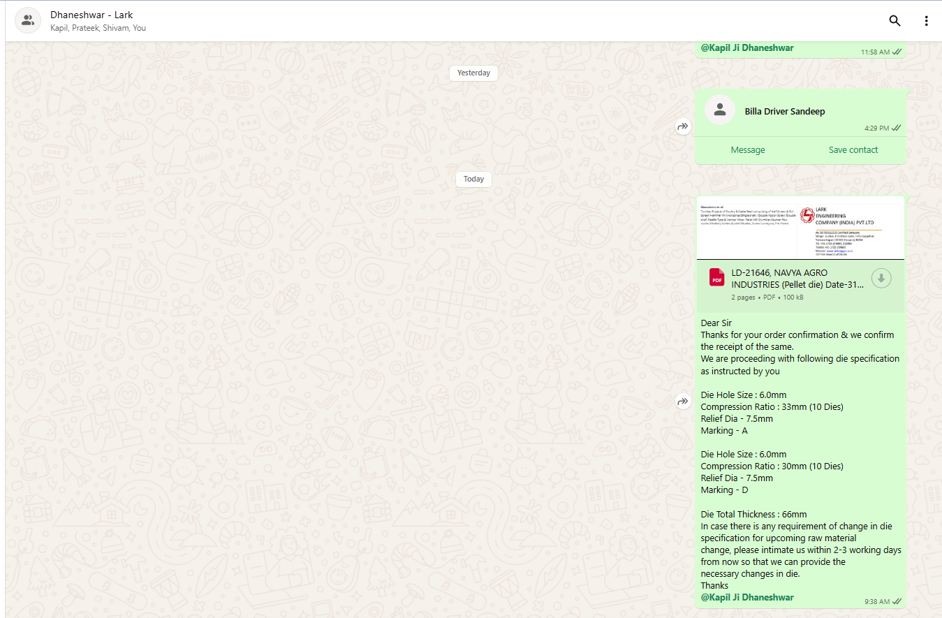
Task: Click the search icon in chat header
Action: click(895, 21)
